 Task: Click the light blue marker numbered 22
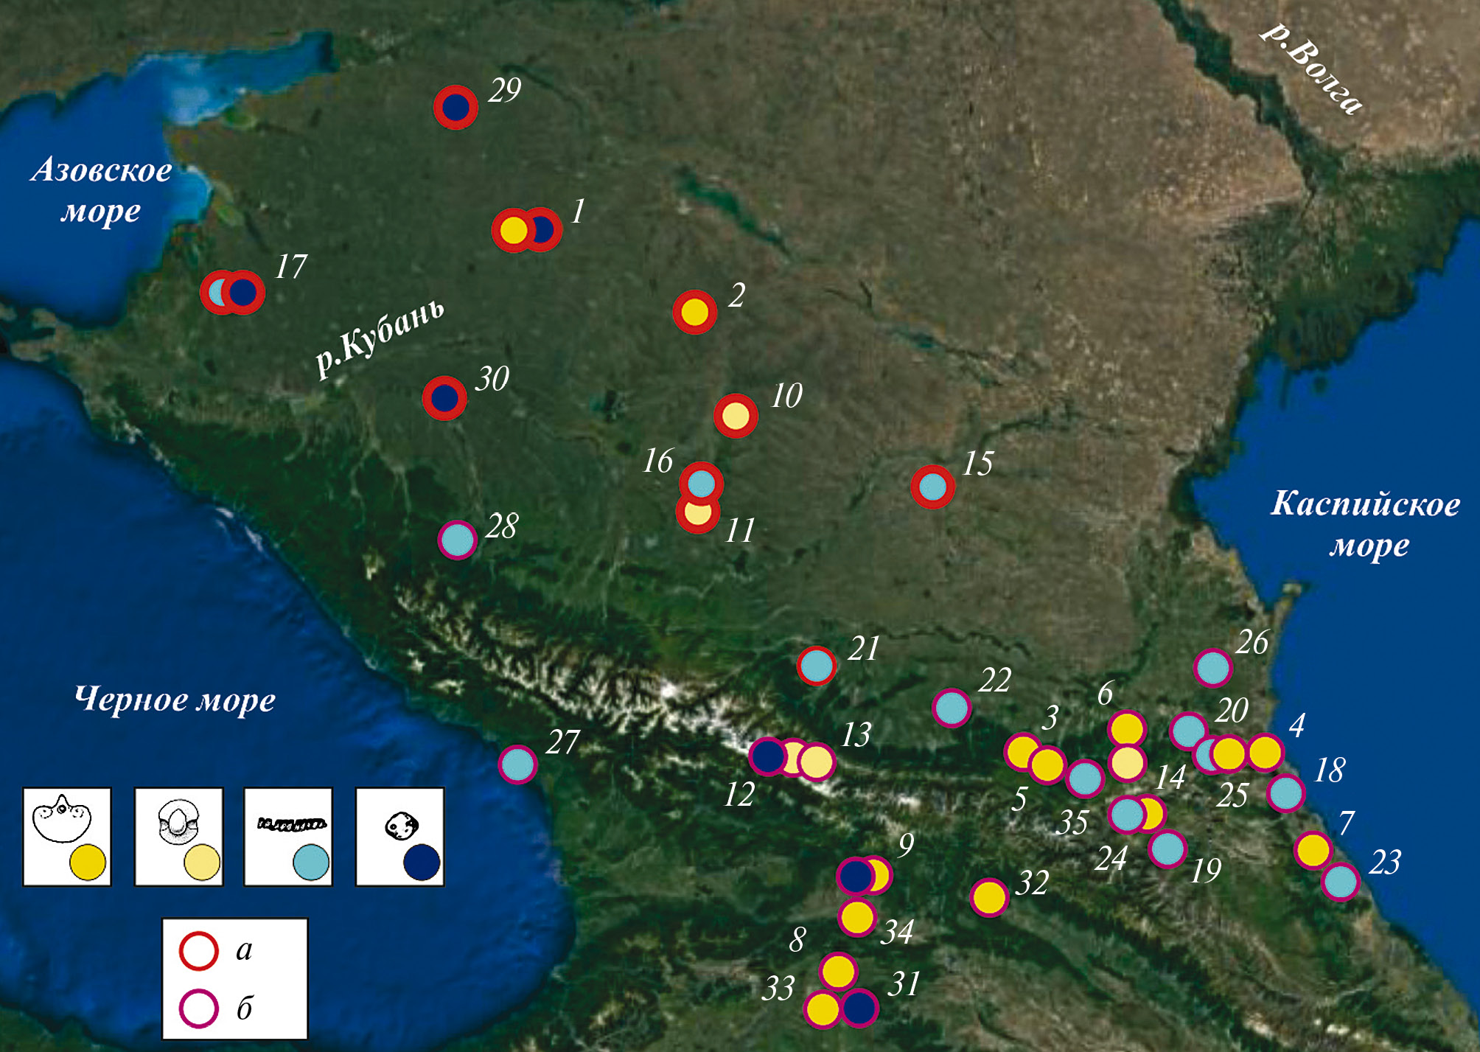pyautogui.click(x=952, y=708)
